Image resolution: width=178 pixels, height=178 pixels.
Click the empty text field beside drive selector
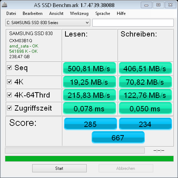133,23
